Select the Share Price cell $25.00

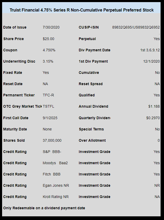click(49, 39)
